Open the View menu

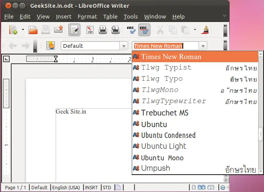[x=43, y=17]
